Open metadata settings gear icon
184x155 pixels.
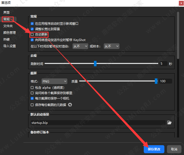coord(70,105)
